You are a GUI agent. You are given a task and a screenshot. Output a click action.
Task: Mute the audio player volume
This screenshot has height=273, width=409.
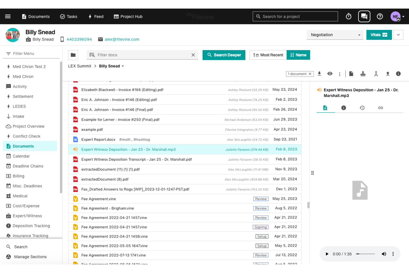pos(384,254)
